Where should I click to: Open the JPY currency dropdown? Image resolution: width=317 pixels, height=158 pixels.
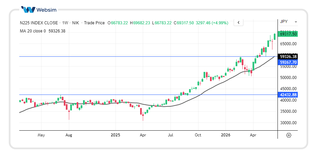click(288, 22)
